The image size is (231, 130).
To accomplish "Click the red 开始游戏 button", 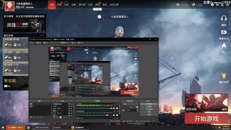I will pos(206,119).
